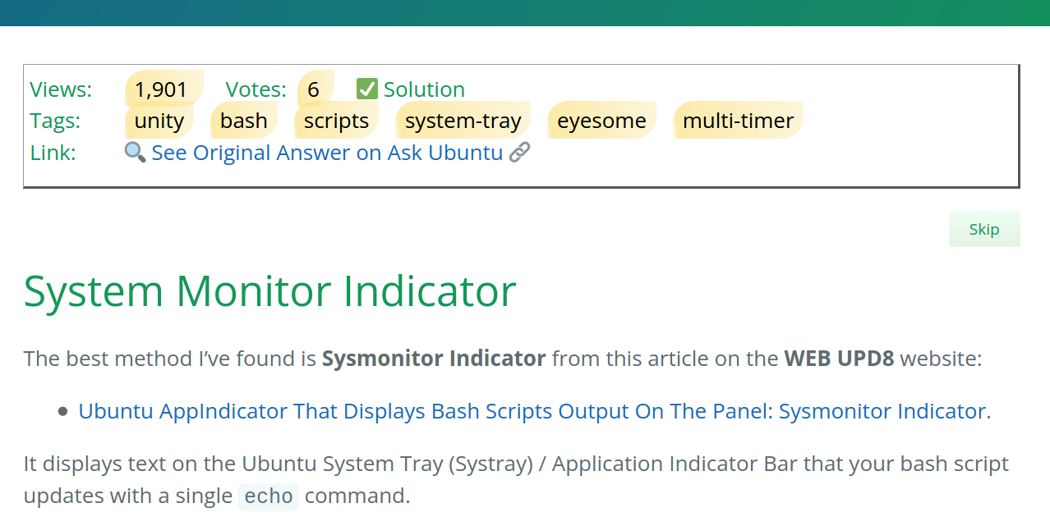The height and width of the screenshot is (526, 1050).
Task: Choose the scripts tag
Action: click(x=336, y=121)
